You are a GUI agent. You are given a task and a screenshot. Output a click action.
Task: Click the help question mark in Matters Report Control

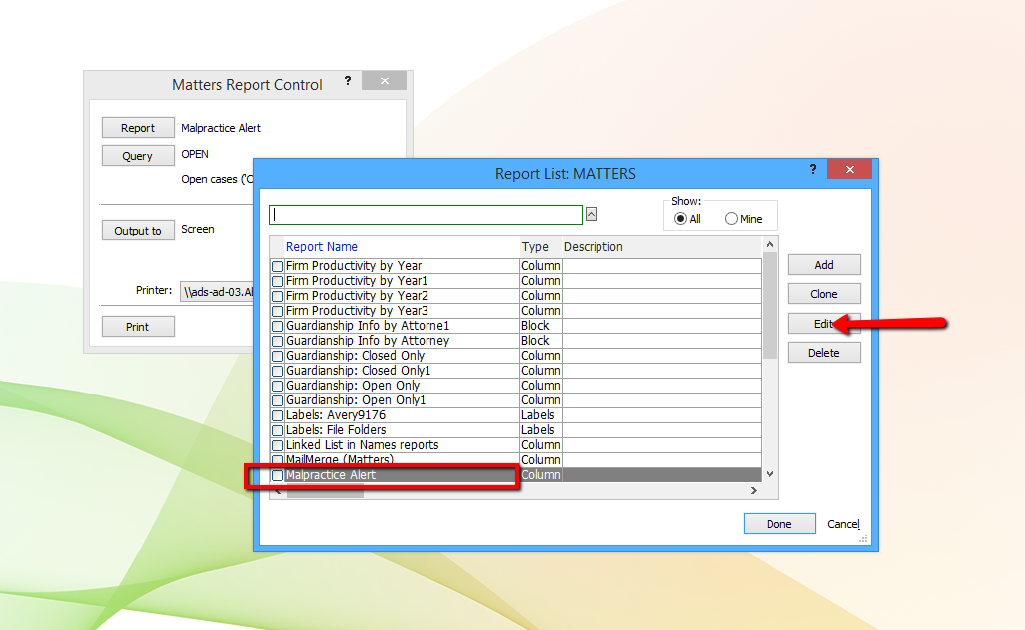348,80
